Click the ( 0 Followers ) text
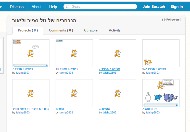Viewport: 190px width, 132px height. [x=172, y=20]
